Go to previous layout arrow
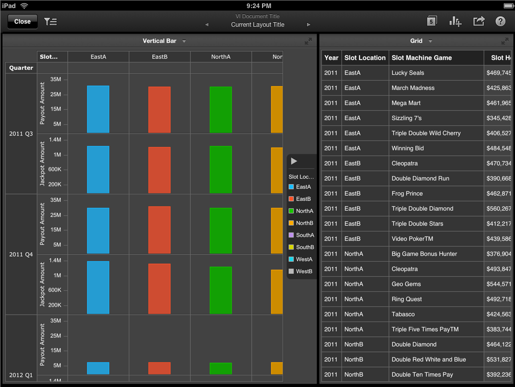This screenshot has height=387, width=515. point(207,25)
